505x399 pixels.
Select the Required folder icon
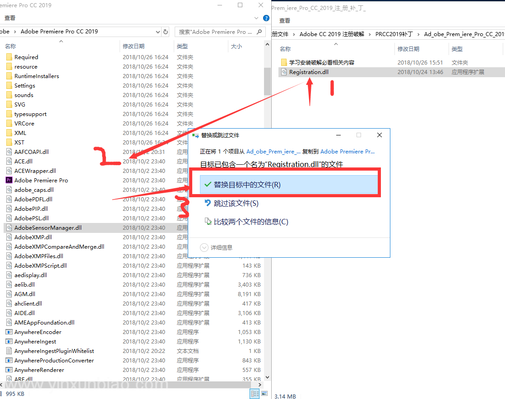click(9, 57)
